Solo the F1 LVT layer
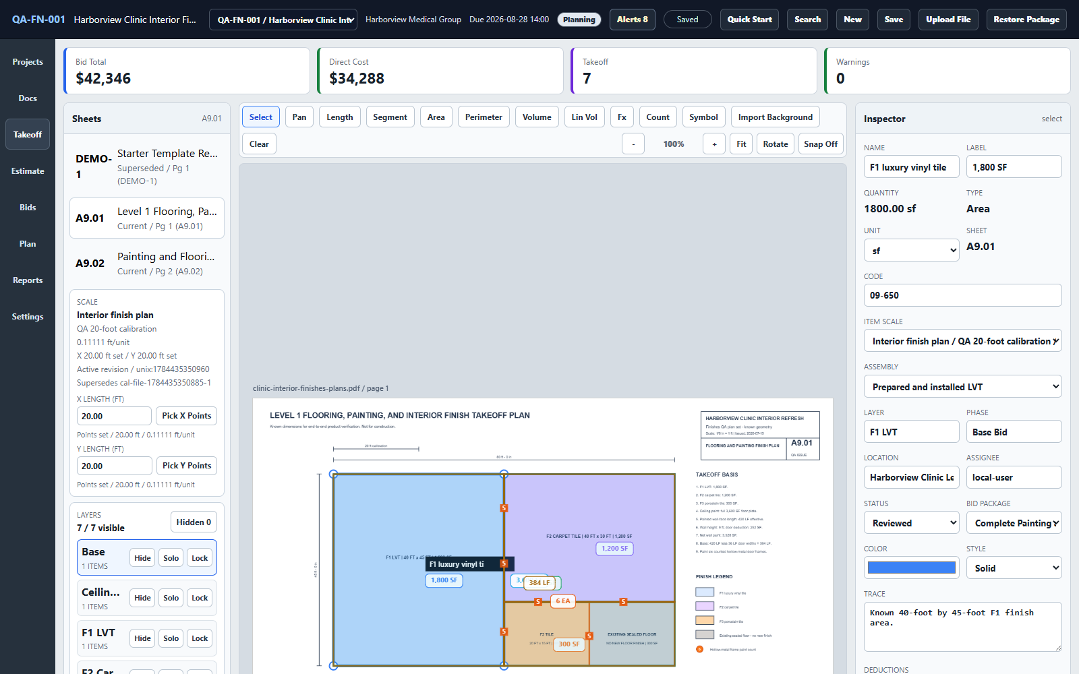Image resolution: width=1079 pixels, height=674 pixels. click(171, 638)
